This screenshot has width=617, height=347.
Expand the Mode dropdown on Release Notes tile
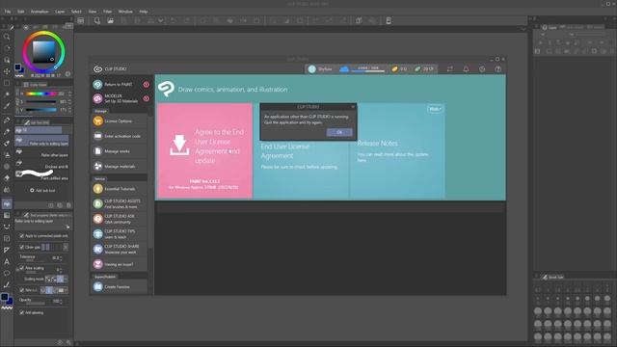[x=435, y=109]
